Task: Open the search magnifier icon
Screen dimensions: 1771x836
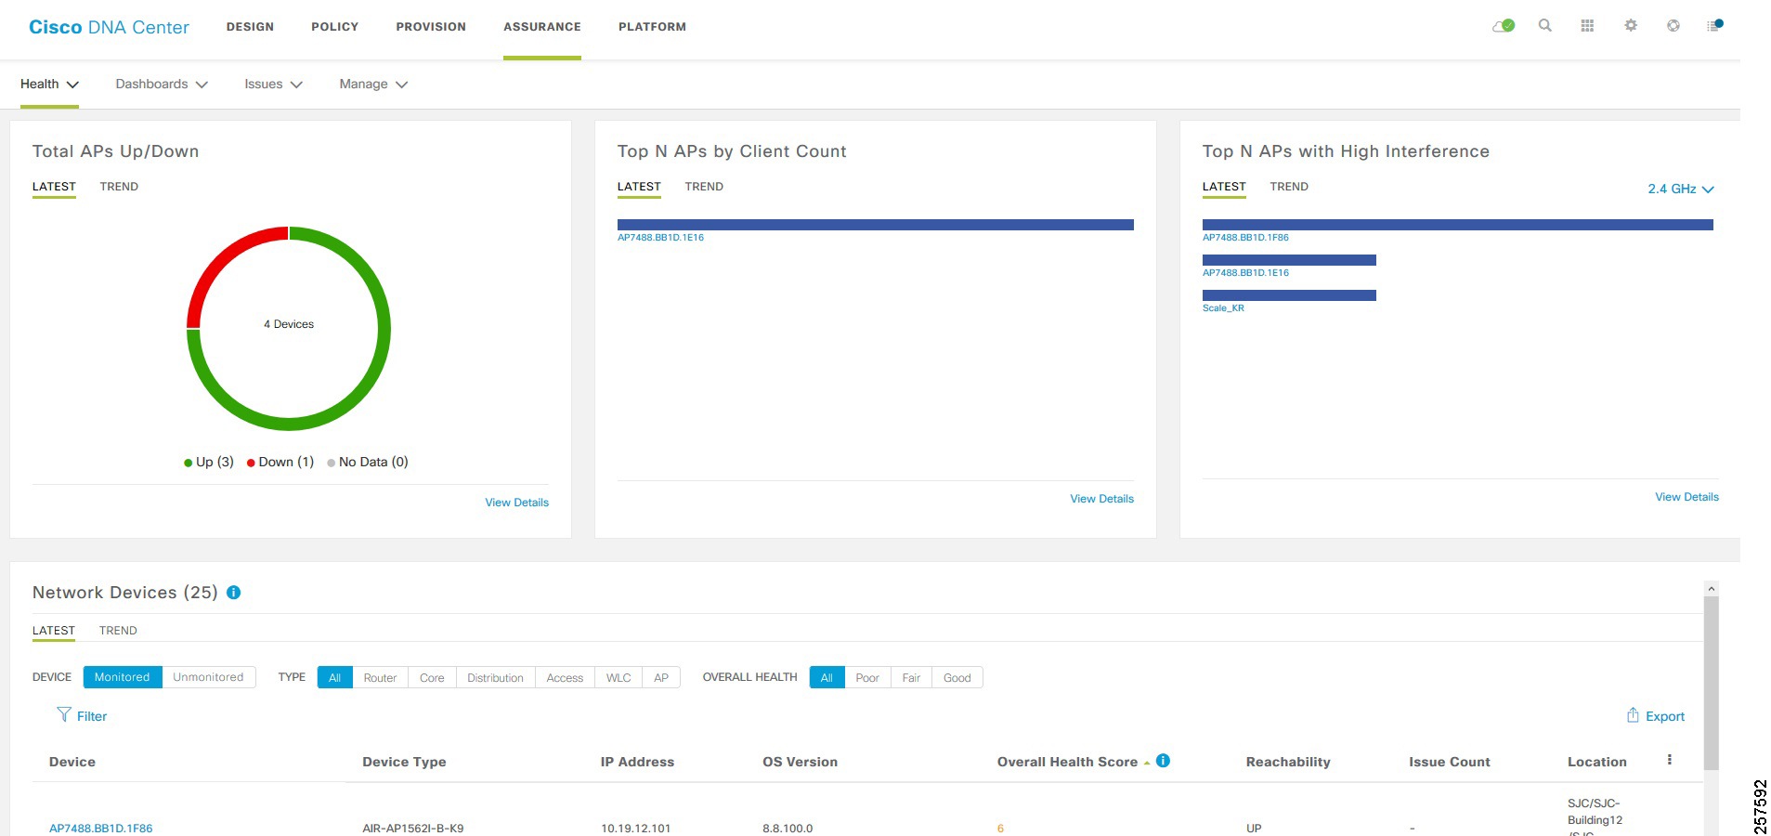Action: click(x=1544, y=26)
